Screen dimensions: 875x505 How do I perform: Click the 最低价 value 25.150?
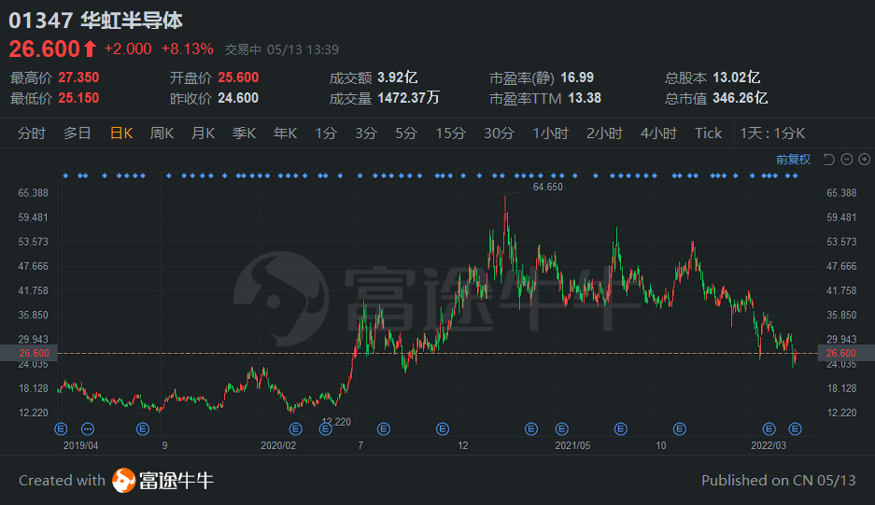[78, 98]
